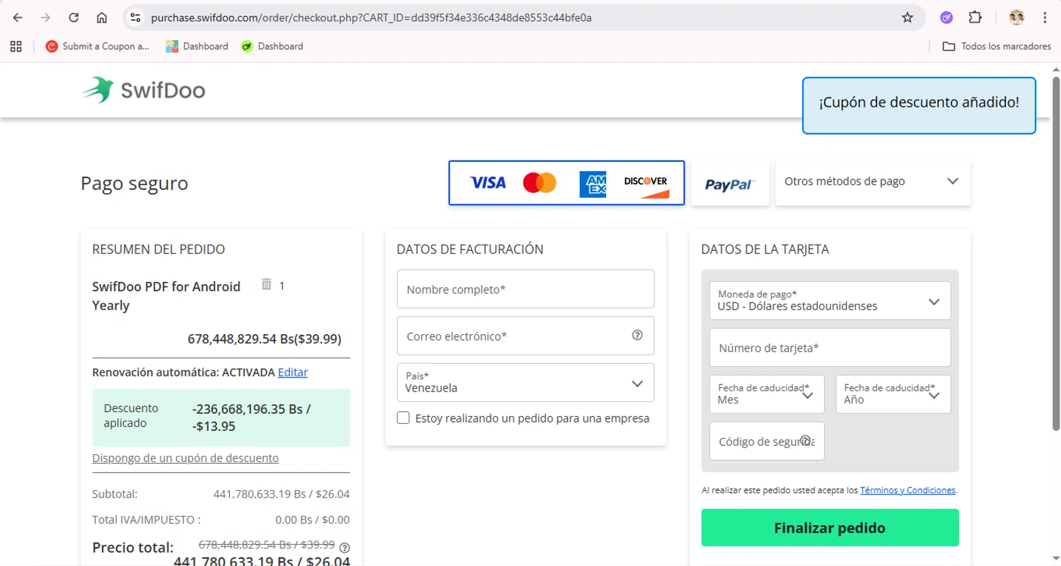This screenshot has height=566, width=1061.
Task: Click the Descuento aplicado amount -$13.95
Action: tap(214, 426)
